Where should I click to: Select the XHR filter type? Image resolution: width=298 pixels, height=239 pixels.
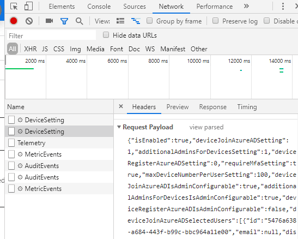point(31,49)
